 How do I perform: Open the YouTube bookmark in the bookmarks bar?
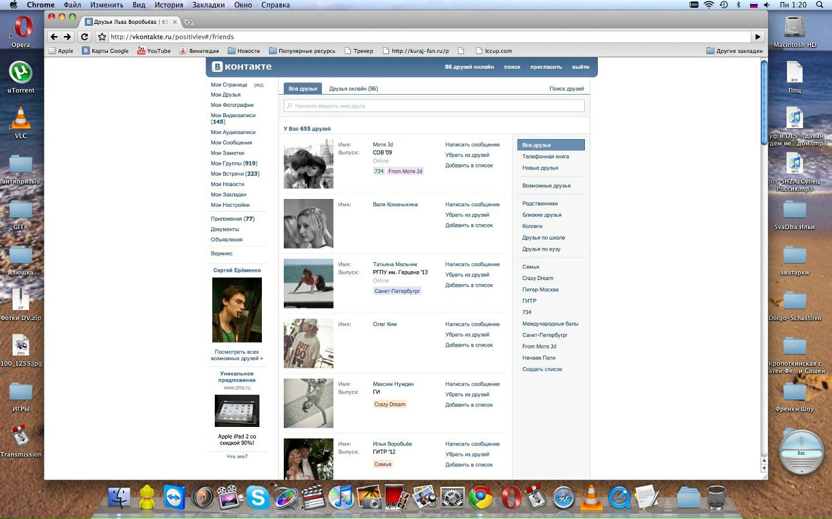click(154, 51)
